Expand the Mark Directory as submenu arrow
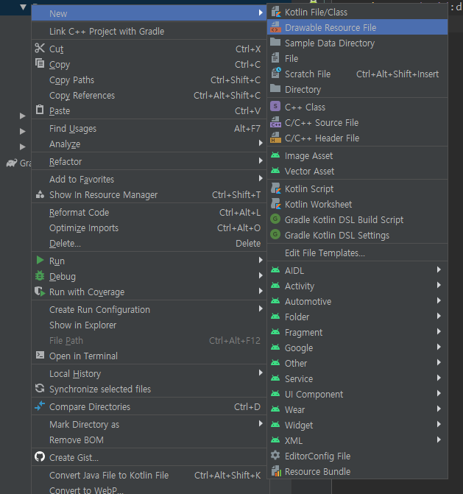 point(261,423)
